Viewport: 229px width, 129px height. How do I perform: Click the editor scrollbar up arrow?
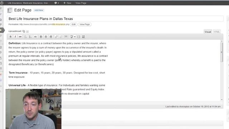point(222,41)
